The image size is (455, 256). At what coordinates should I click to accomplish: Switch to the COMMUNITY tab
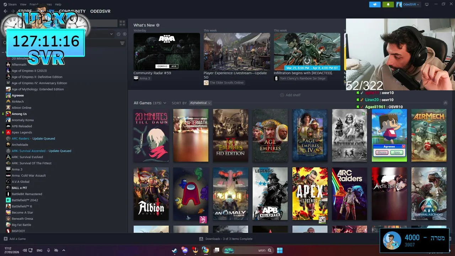[72, 11]
